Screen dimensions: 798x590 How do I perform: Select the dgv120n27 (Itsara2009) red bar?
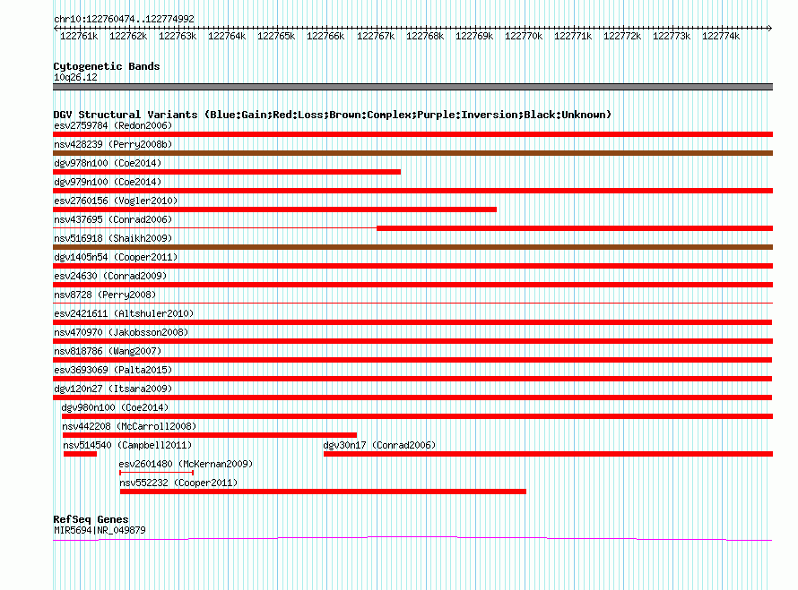[412, 398]
